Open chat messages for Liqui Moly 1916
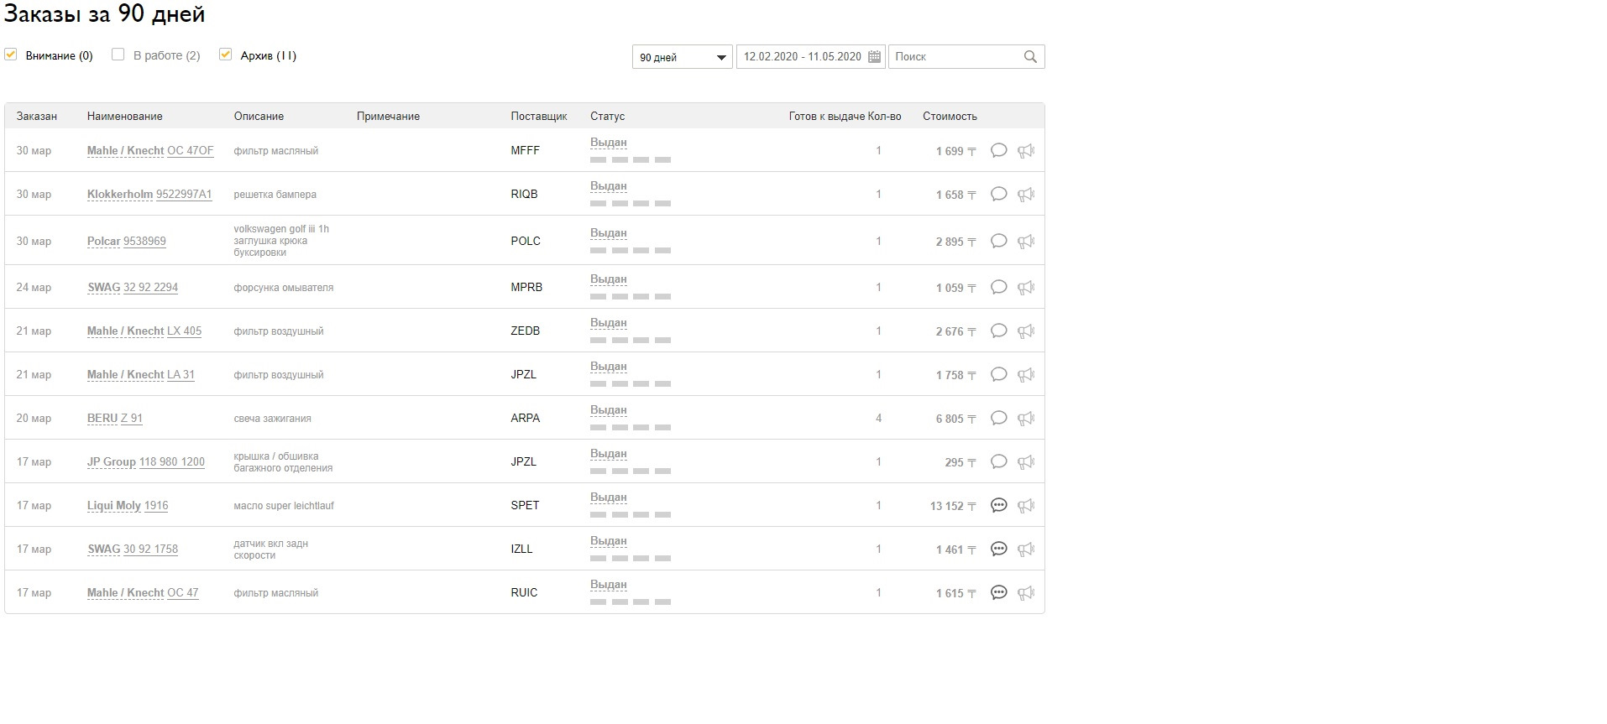Viewport: 1607px width, 724px height. tap(998, 506)
